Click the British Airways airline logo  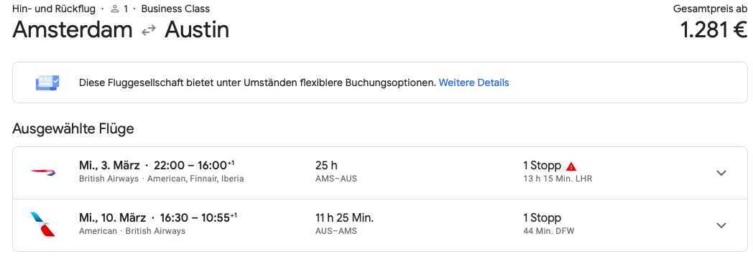click(x=42, y=172)
